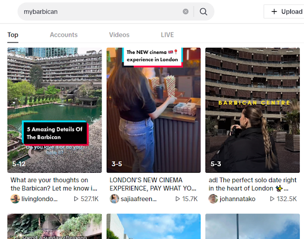Open caption 'The perfect solo date right'

click(252, 184)
